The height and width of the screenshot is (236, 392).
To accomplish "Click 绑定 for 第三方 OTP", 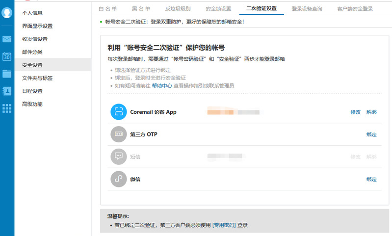I will (371, 134).
